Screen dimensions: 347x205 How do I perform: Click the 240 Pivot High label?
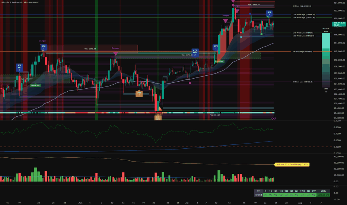pos(304,18)
